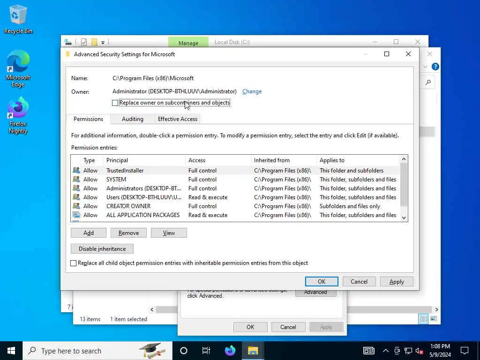The height and width of the screenshot is (360, 480).
Task: Click the package icon of ALL APPLICATION PACKAGES
Action: (x=76, y=215)
